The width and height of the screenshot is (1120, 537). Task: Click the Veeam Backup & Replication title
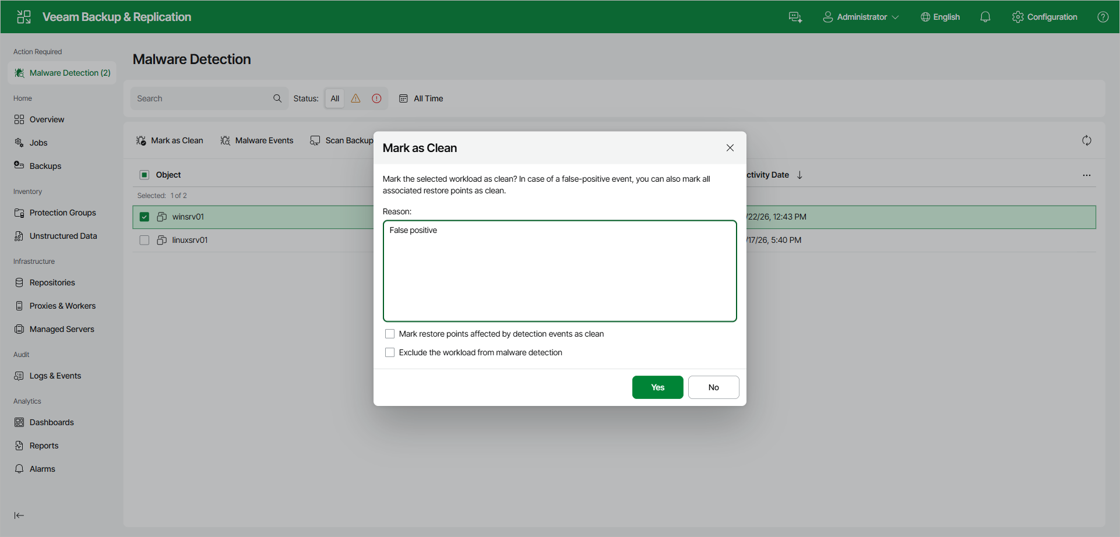(x=117, y=17)
